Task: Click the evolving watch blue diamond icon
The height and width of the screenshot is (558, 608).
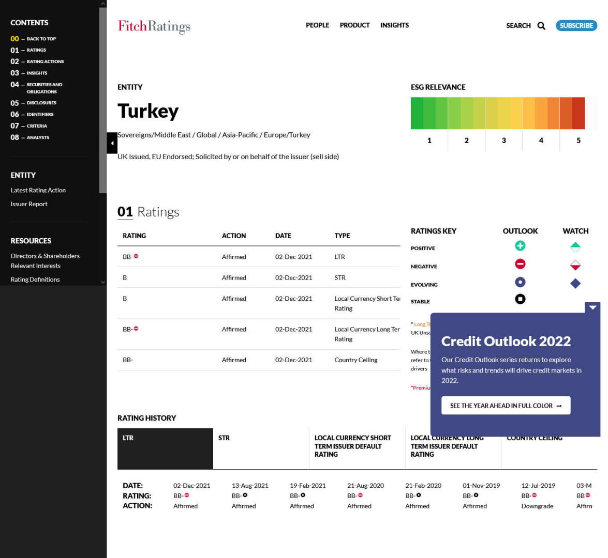Action: [575, 284]
